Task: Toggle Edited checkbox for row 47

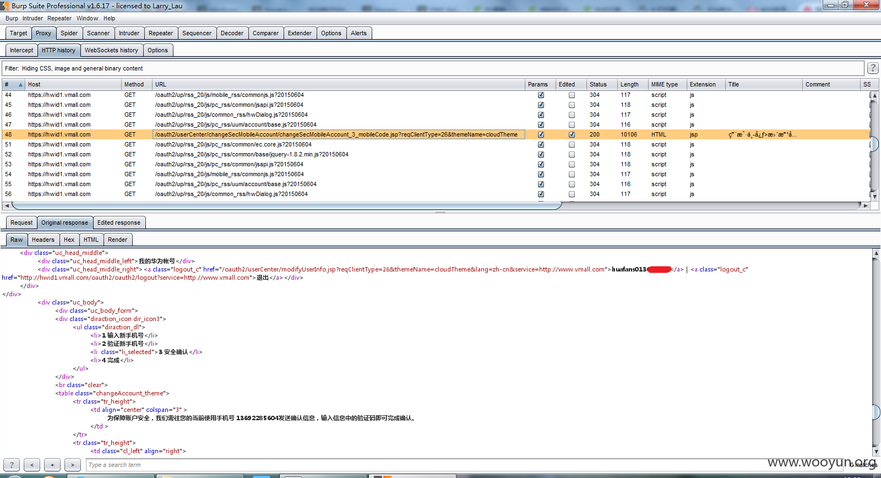Action: pos(572,124)
